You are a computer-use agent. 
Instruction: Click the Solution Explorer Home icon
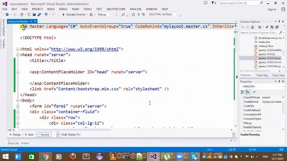(252, 27)
